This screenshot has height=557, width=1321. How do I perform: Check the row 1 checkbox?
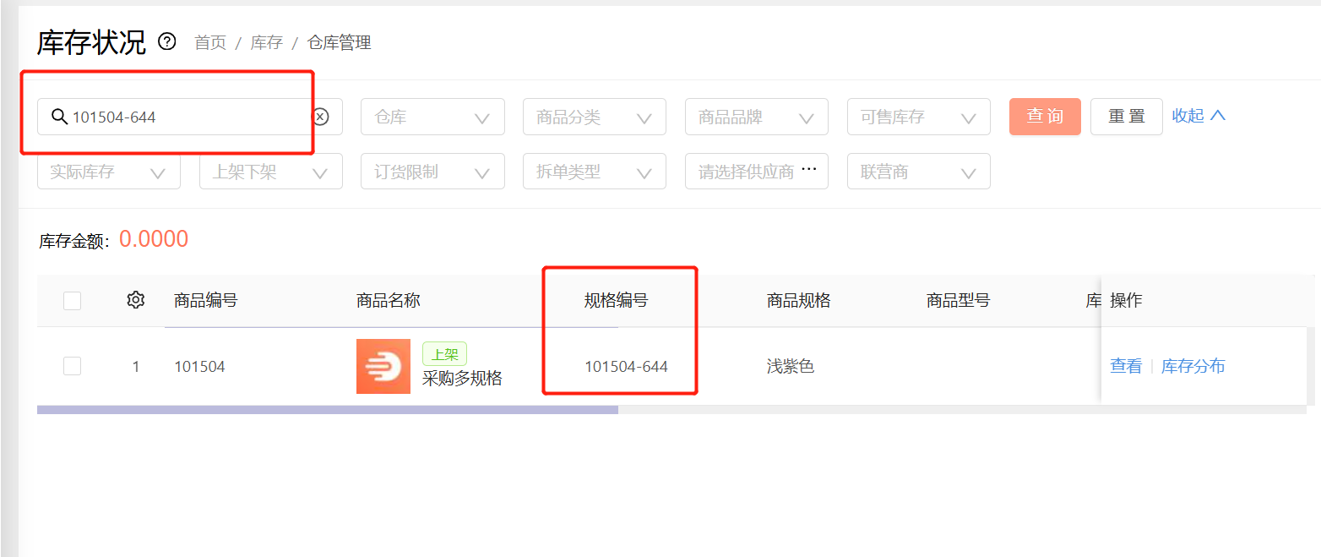[73, 366]
